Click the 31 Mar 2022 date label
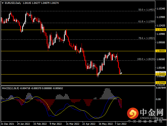 click(73, 124)
